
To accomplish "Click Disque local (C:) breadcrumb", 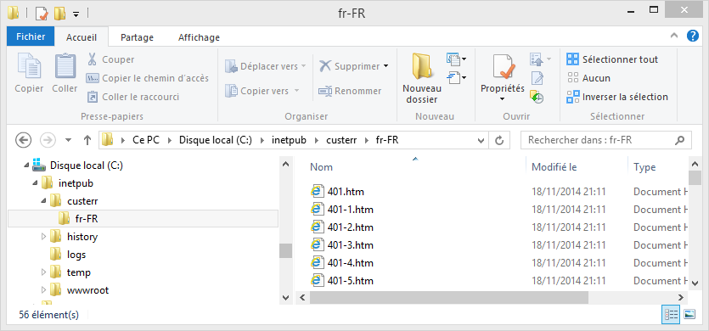I will pos(216,140).
